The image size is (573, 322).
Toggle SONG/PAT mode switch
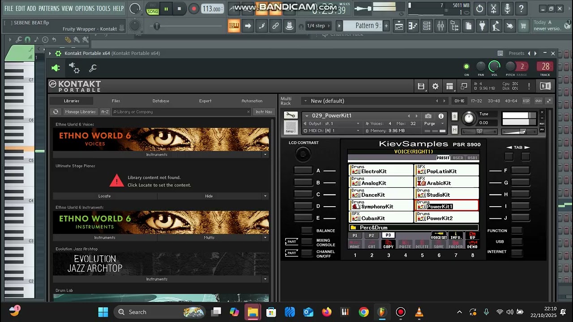tap(153, 8)
